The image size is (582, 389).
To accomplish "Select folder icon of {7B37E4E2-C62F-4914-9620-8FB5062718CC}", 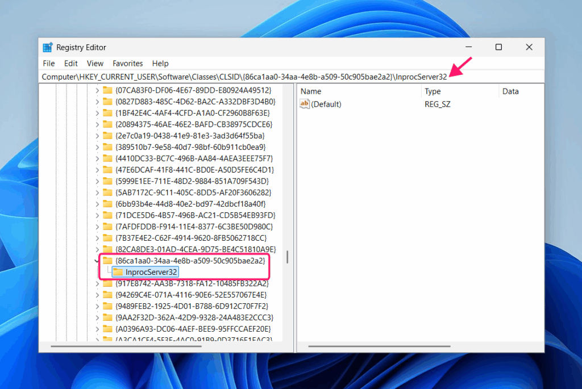I will 107,238.
